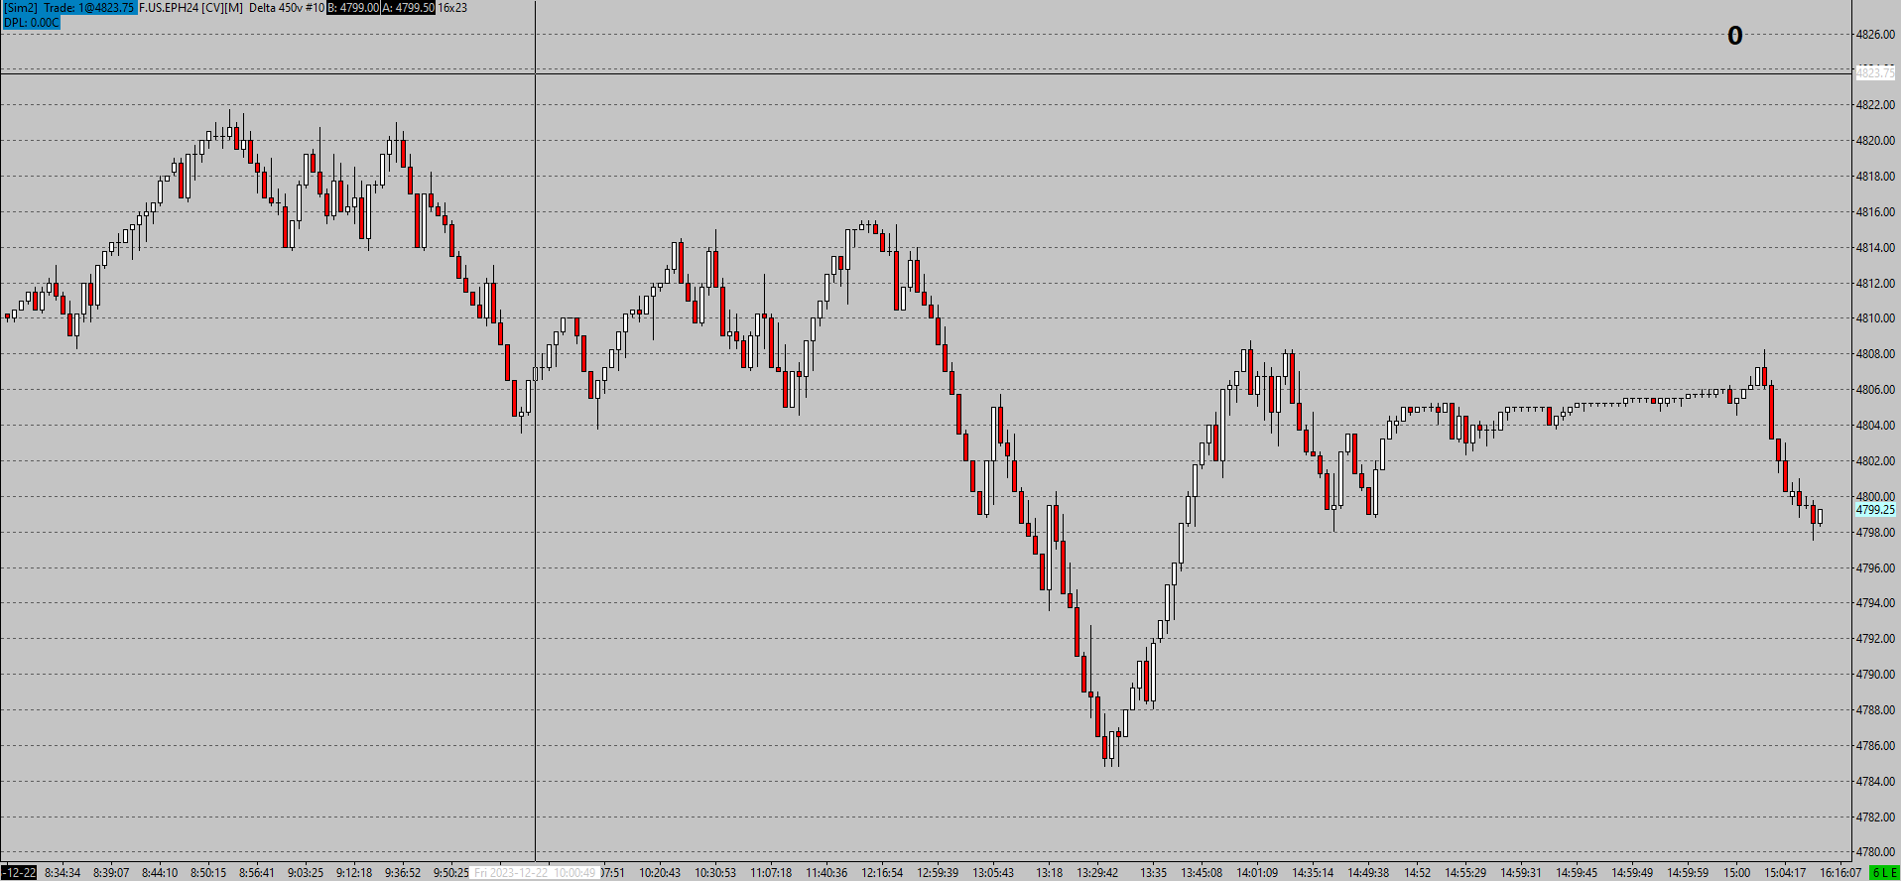Click the Delta 450v #10 label
The height and width of the screenshot is (881, 1901).
[287, 8]
